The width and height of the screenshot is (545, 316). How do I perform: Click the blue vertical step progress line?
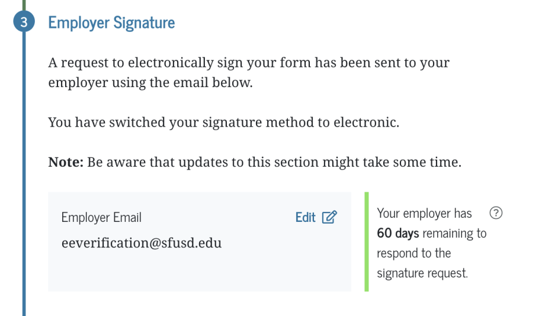coord(24,178)
